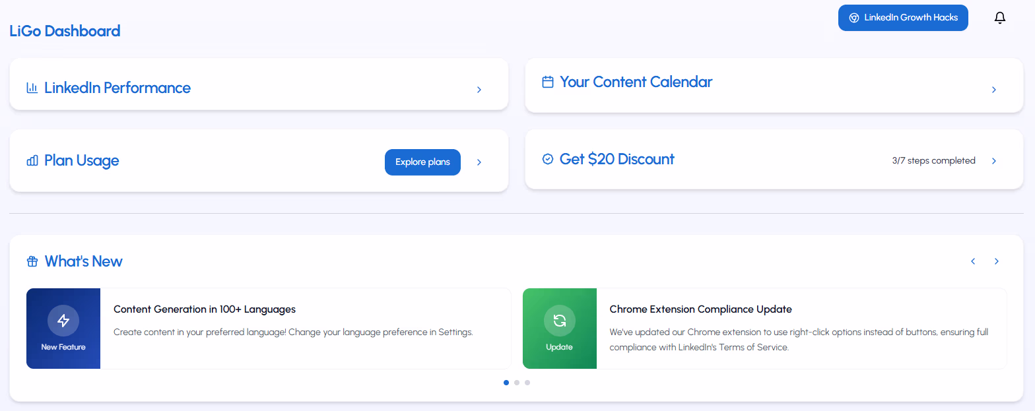Screen dimensions: 1035x411
Task: Open the LinkedIn Growth Hacks button
Action: 902,18
